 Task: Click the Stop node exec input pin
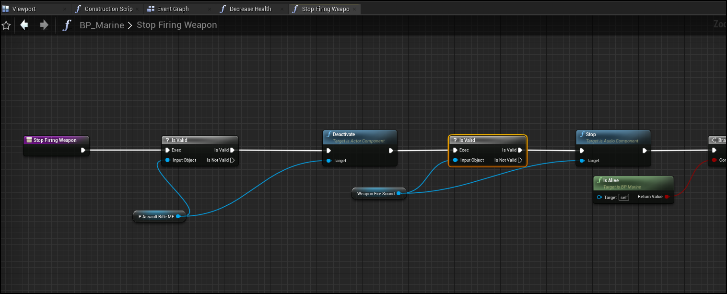(x=582, y=151)
